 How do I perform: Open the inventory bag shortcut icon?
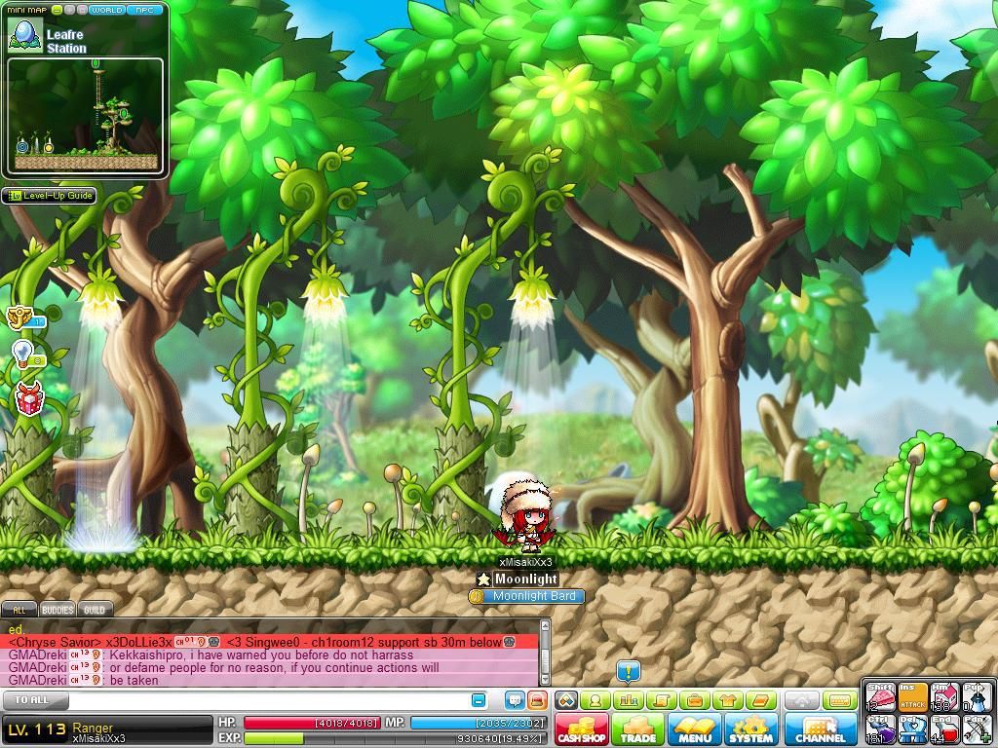(695, 700)
